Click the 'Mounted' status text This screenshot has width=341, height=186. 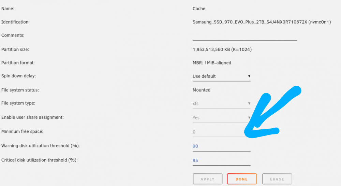tap(202, 90)
